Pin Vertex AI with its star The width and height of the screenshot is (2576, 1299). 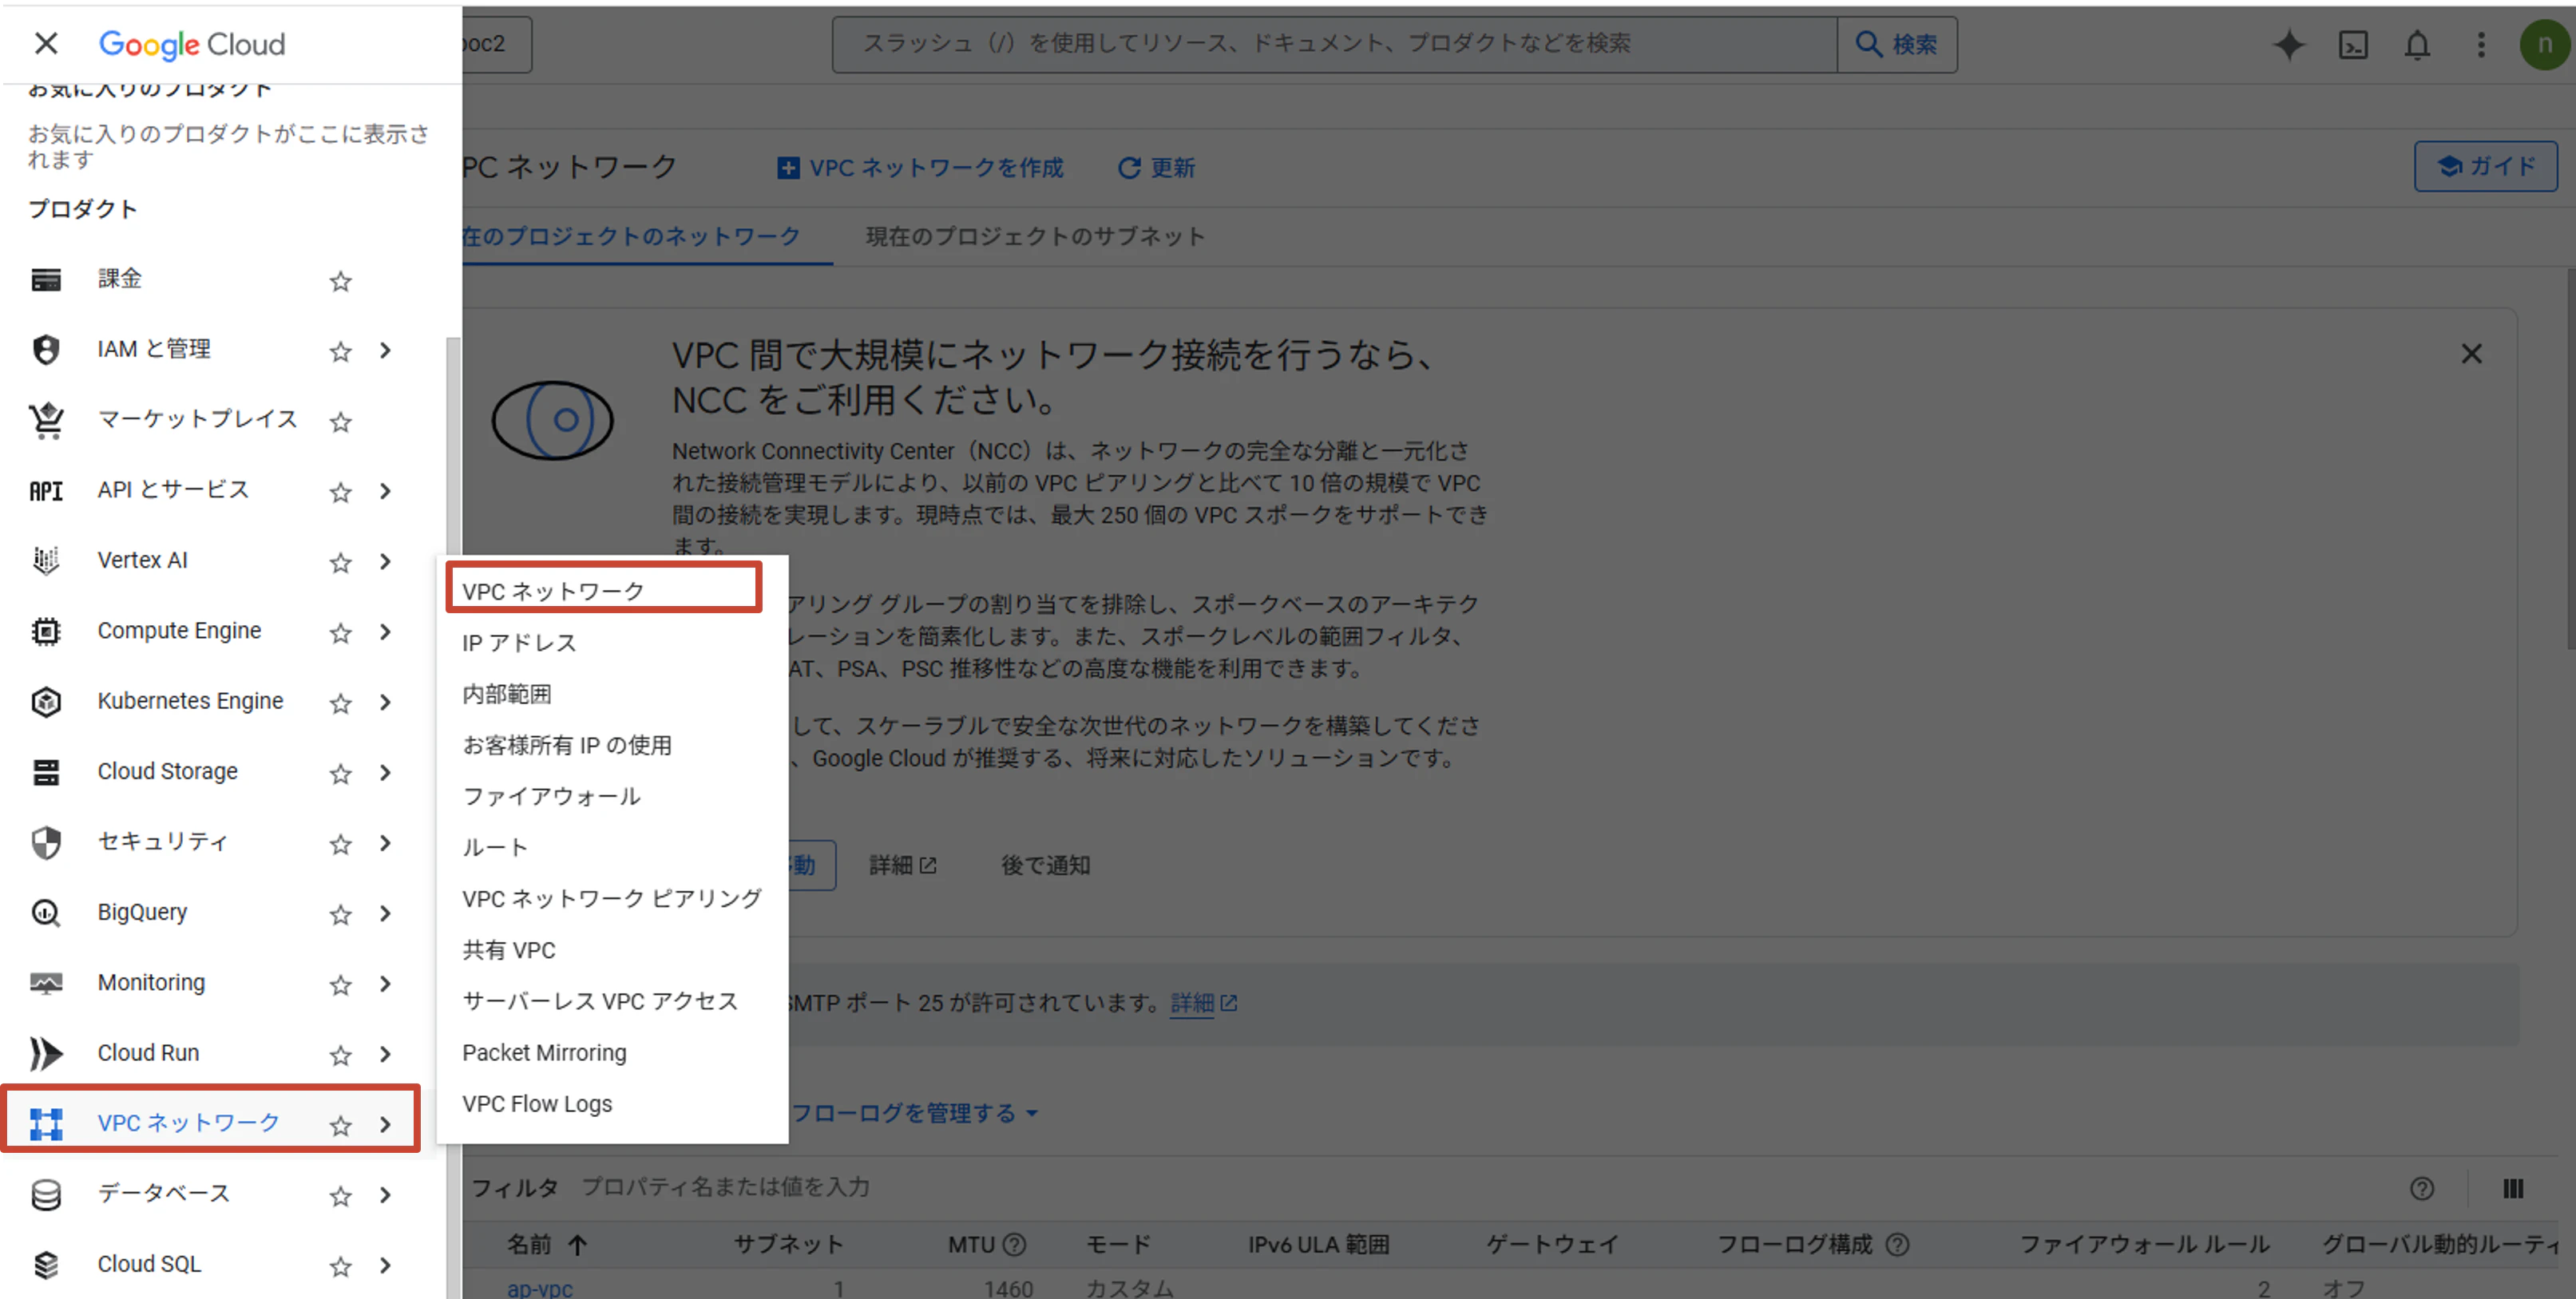(x=341, y=562)
